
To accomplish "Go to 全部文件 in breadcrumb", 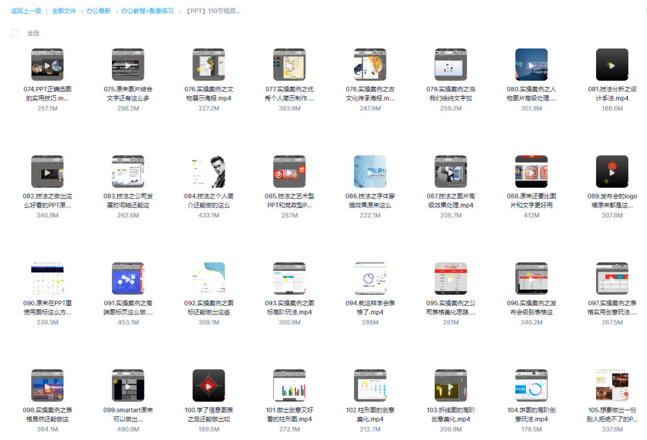I will pos(64,11).
